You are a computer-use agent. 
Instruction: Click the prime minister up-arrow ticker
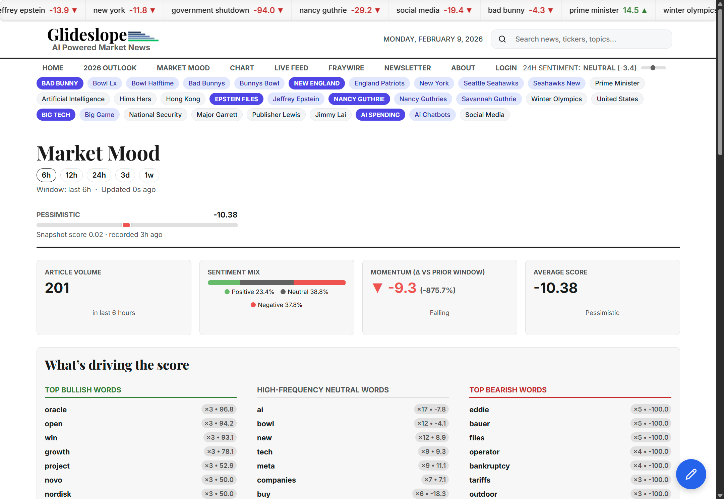click(x=644, y=11)
